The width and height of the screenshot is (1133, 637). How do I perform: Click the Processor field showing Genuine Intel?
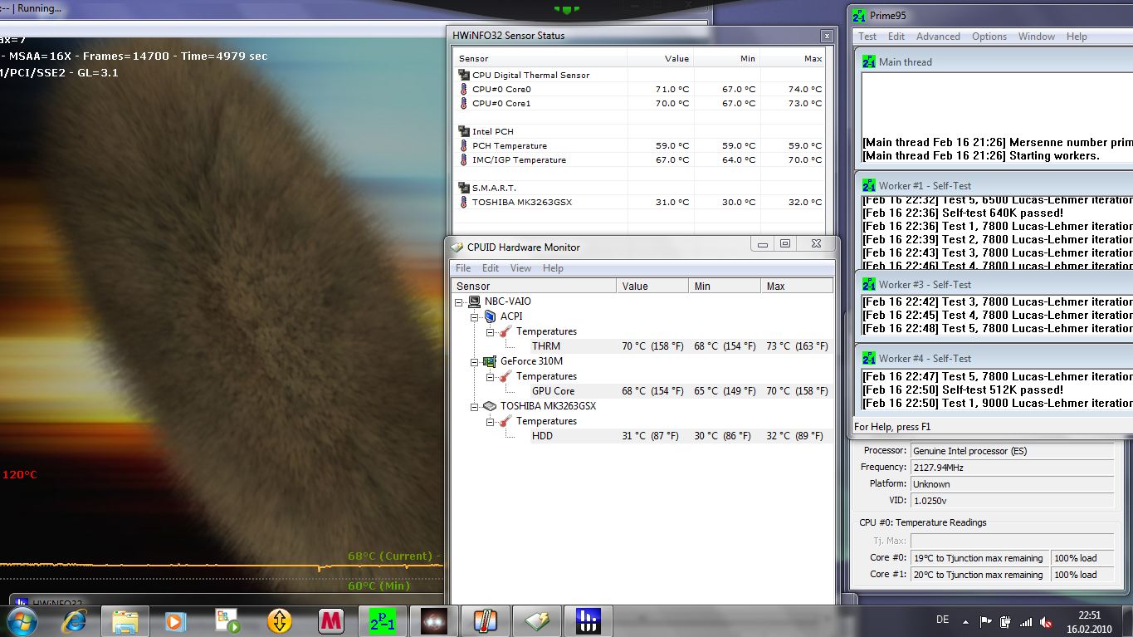1012,451
